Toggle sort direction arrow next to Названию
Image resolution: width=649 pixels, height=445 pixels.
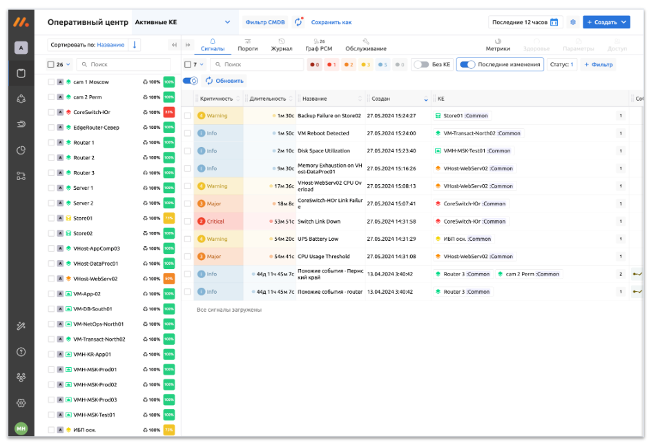coord(135,45)
